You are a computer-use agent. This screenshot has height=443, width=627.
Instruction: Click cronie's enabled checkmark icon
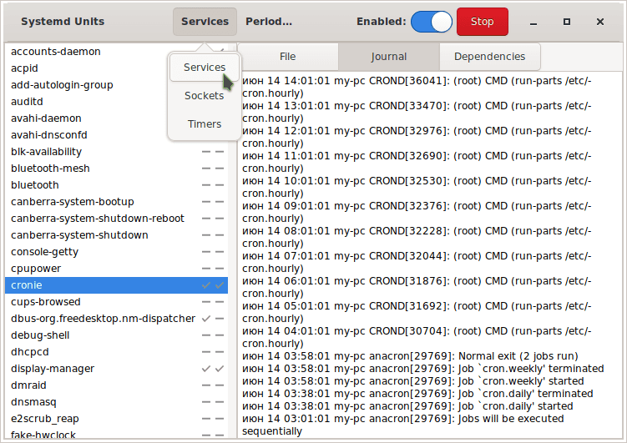coord(206,285)
